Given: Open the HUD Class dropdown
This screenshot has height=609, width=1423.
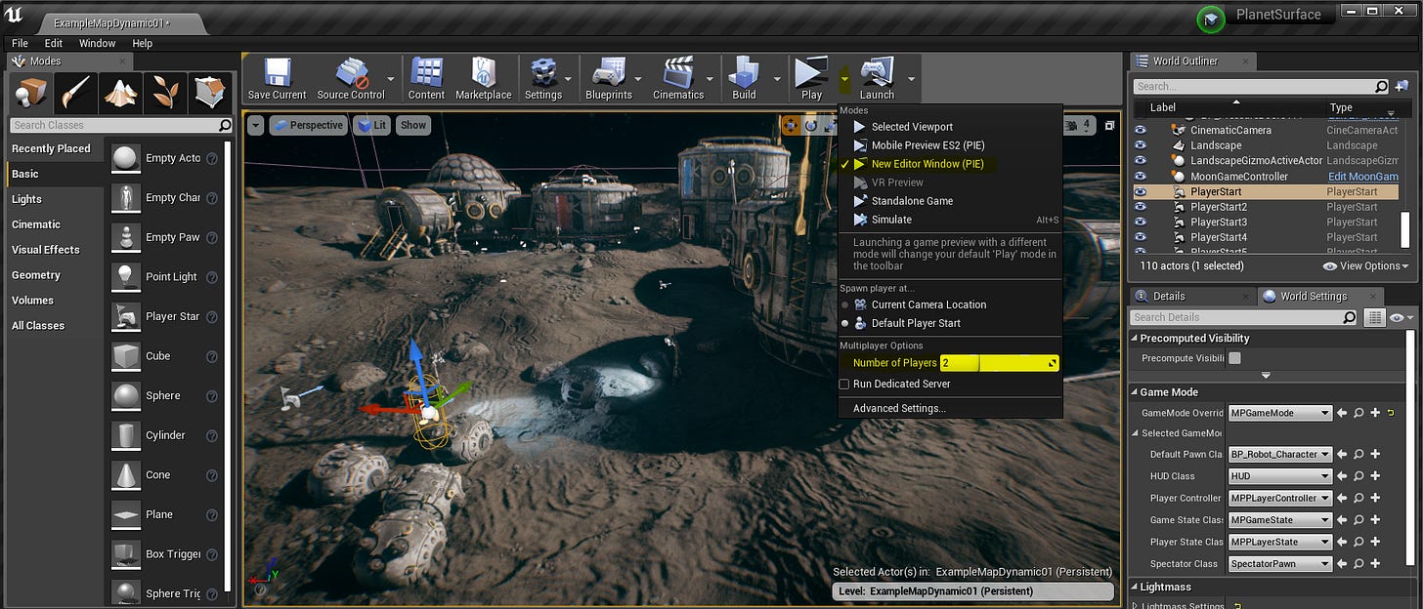Looking at the screenshot, I should click(x=1280, y=476).
